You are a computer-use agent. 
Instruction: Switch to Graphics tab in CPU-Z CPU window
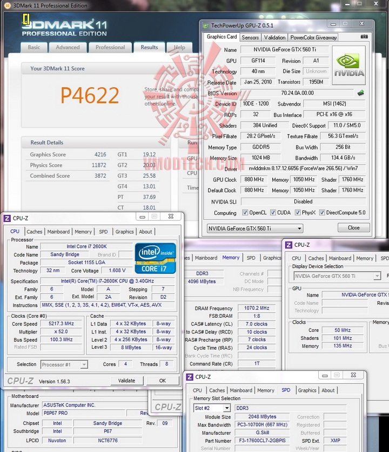pyautogui.click(x=125, y=232)
